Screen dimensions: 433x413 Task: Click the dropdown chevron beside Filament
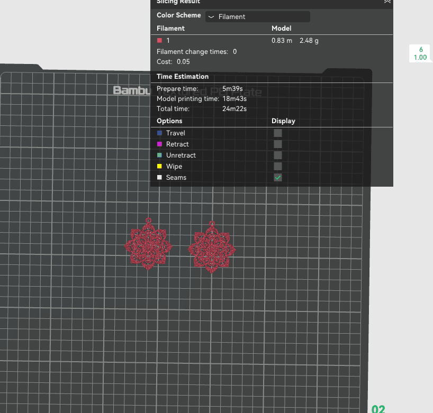[211, 17]
